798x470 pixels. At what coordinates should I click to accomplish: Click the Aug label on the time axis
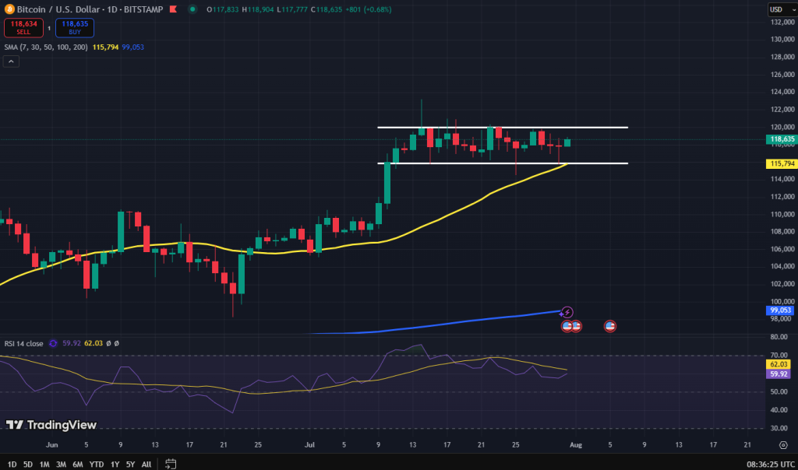[576, 445]
